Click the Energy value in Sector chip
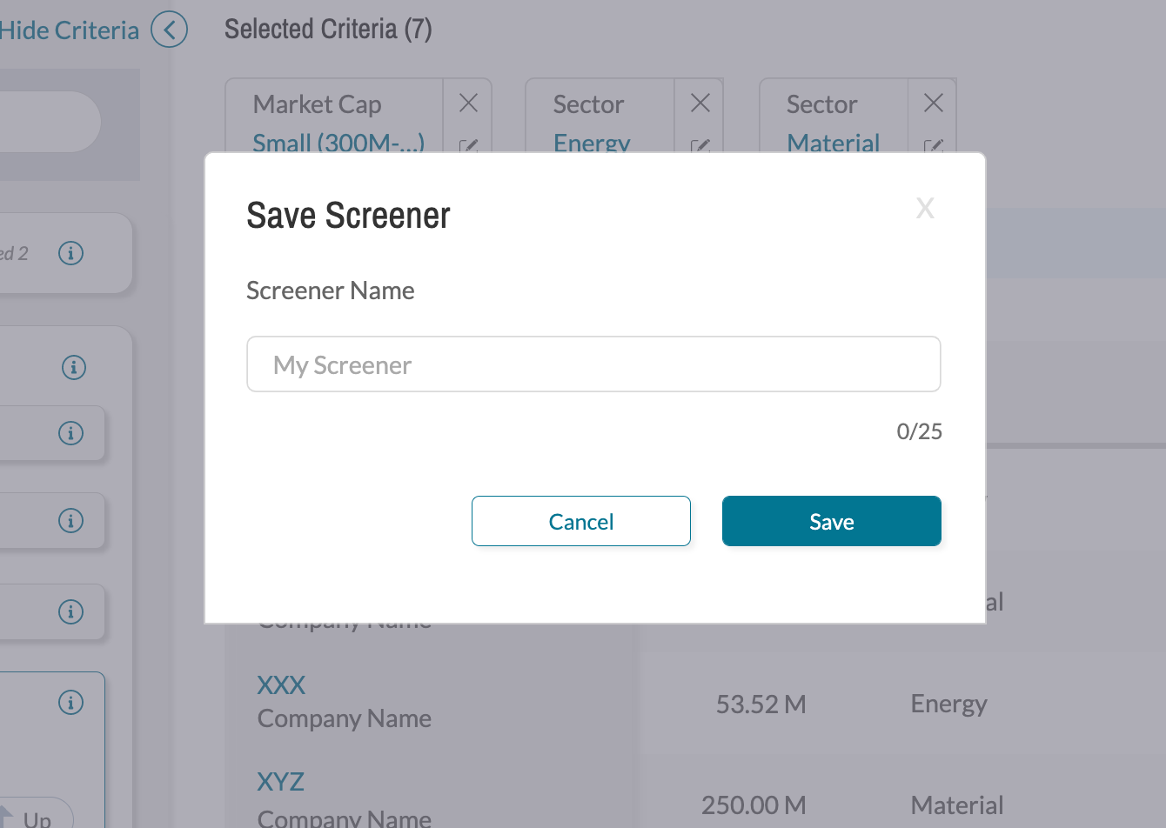 coord(592,143)
